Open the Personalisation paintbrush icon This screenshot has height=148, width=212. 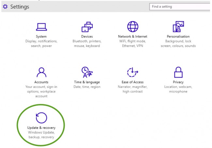click(178, 27)
